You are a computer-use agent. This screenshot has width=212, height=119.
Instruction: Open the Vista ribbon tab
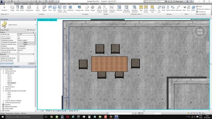(x=69, y=4)
